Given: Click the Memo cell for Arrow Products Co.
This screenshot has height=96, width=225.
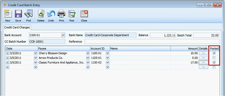Looking at the screenshot, I should (x=140, y=58).
